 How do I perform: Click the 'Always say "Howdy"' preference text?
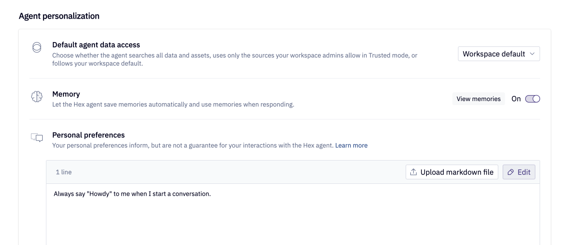[x=132, y=194]
